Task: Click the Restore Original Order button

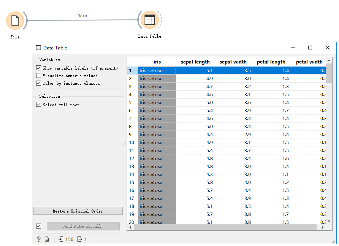Action: [x=78, y=211]
